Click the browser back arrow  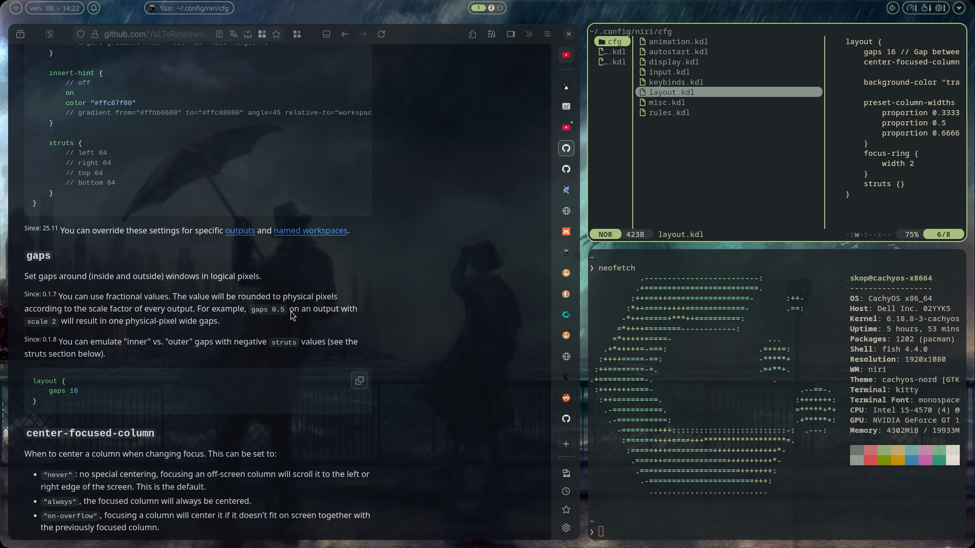345,34
